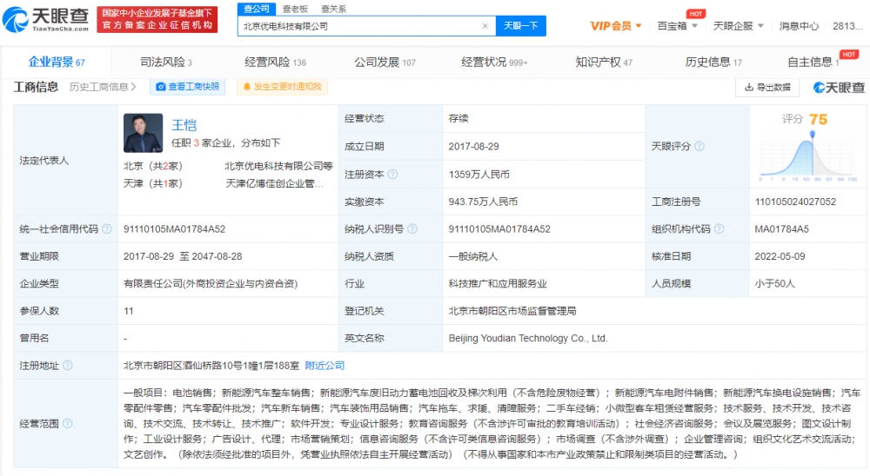The image size is (870, 476).
Task: Click organization code MA01784A5
Action: pyautogui.click(x=781, y=228)
